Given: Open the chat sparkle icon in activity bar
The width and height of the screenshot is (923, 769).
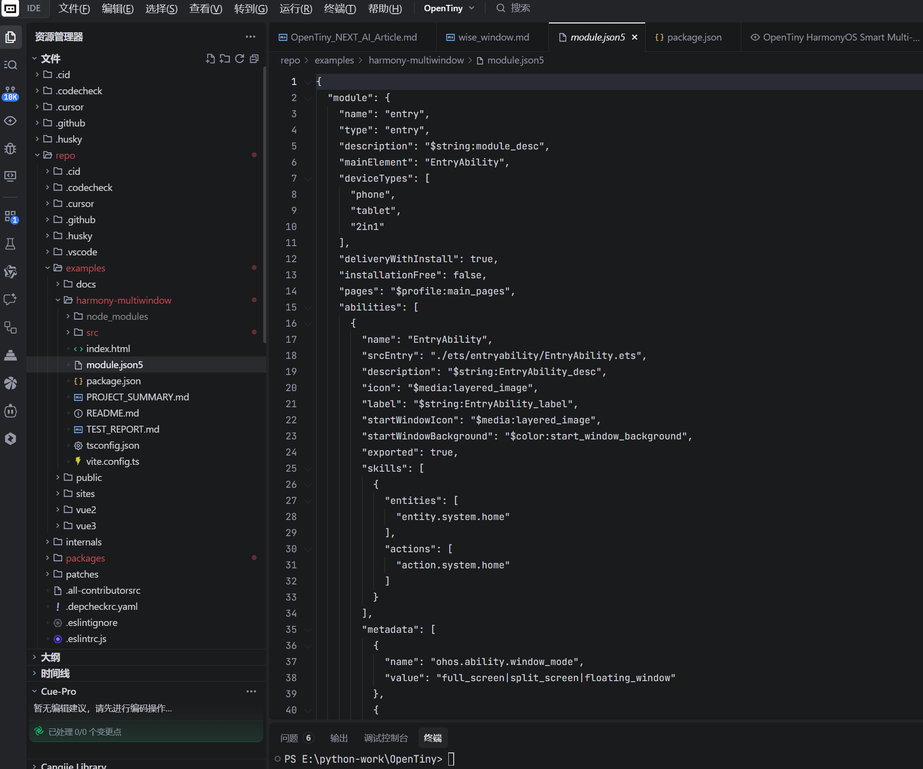Looking at the screenshot, I should tap(11, 299).
